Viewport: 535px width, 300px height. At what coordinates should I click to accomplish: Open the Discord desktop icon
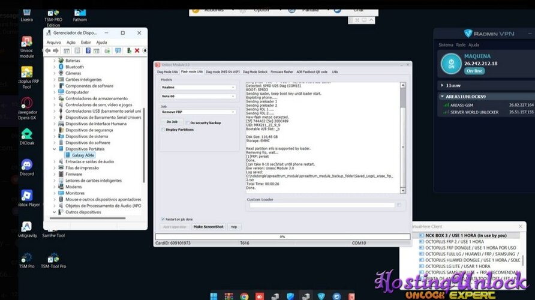pyautogui.click(x=26, y=167)
